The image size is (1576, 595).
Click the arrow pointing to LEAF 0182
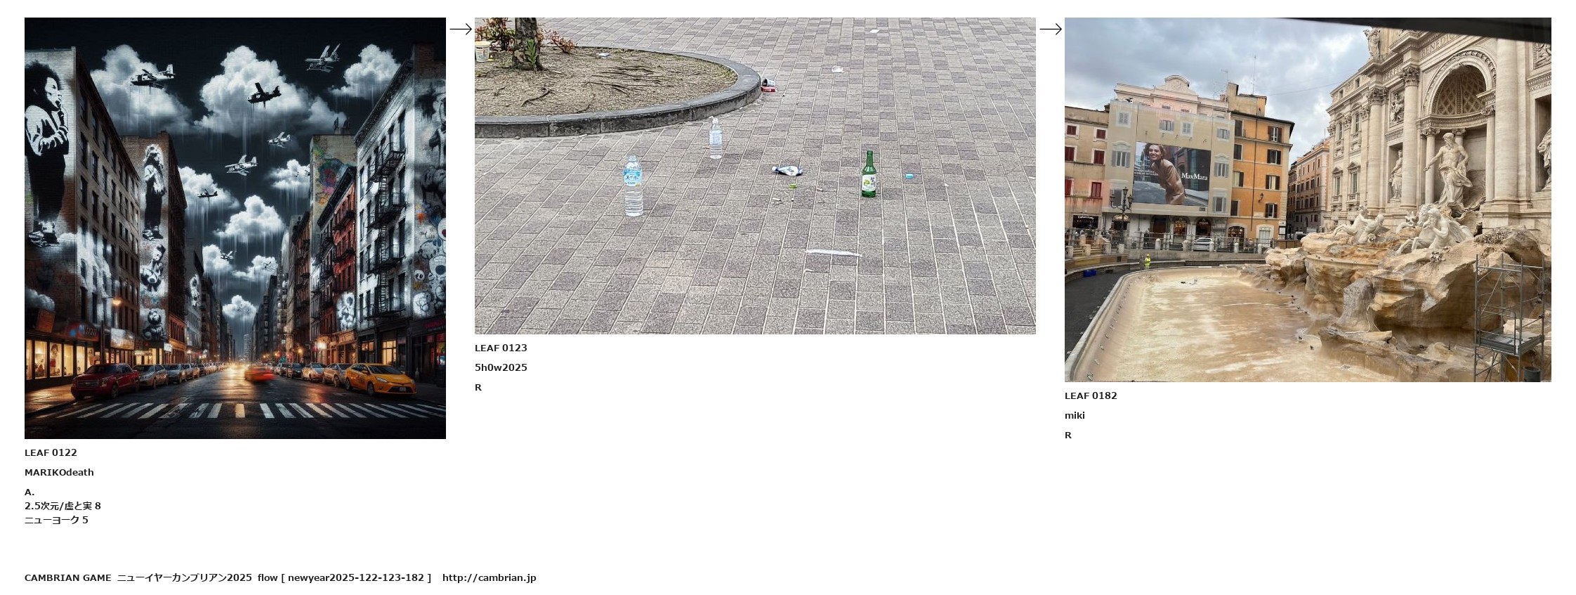(x=1051, y=30)
